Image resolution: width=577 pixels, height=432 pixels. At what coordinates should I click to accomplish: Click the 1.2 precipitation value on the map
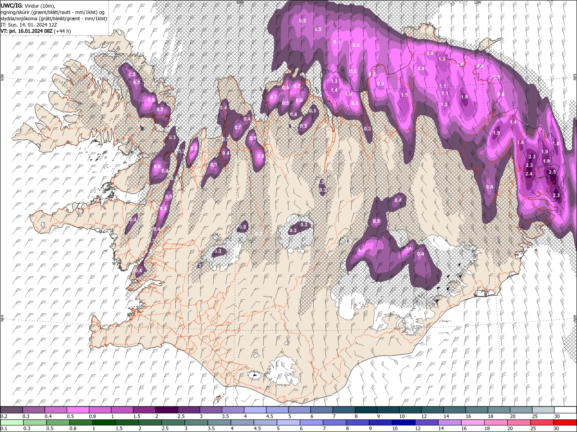(444, 104)
